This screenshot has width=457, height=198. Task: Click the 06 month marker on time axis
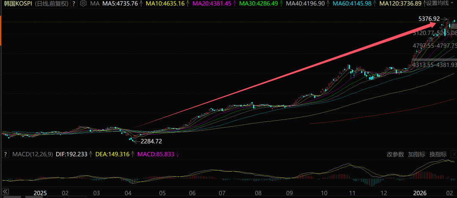(x=193, y=193)
